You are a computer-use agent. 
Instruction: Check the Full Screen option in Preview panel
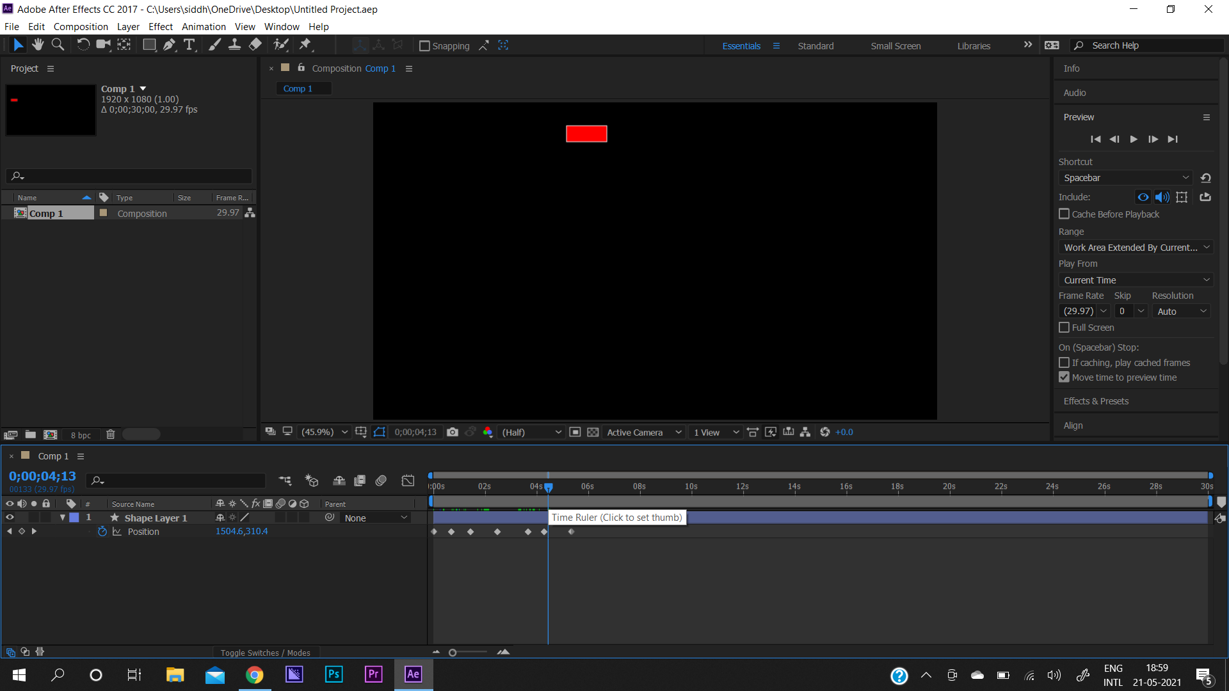tap(1064, 327)
